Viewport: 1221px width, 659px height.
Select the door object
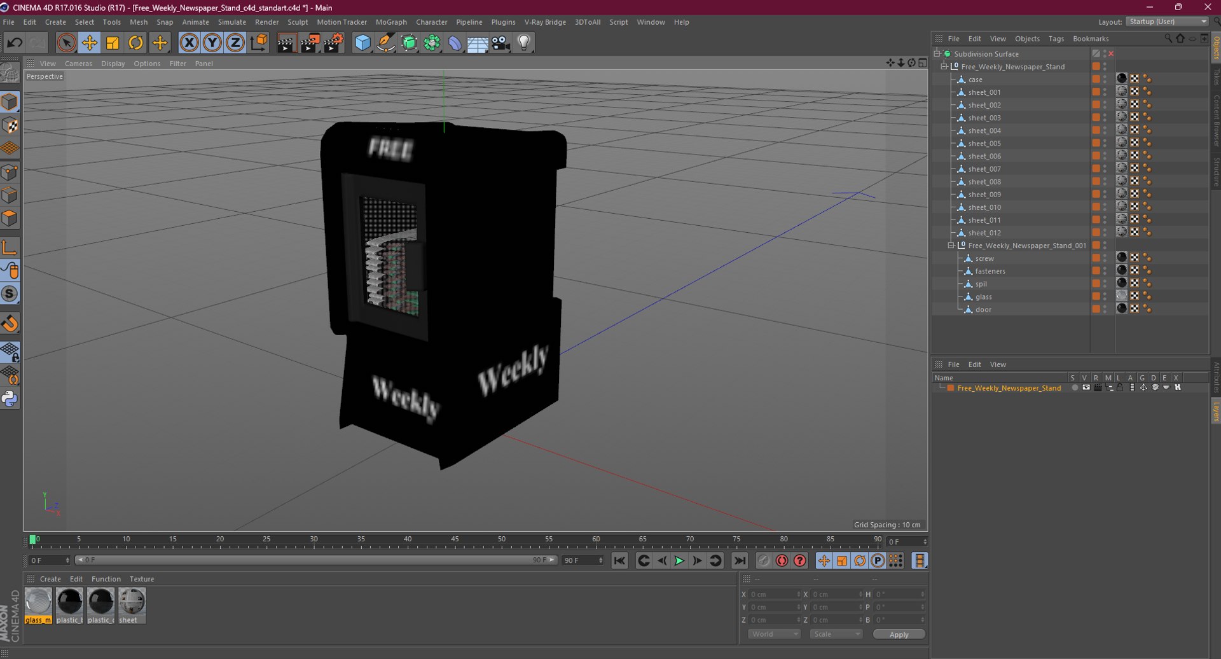pos(983,310)
